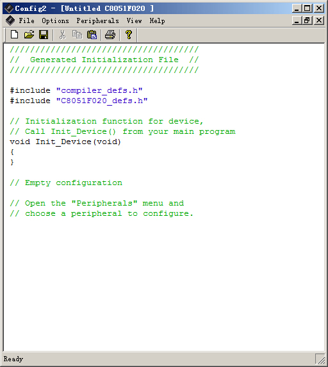Open the Options menu

[55, 21]
